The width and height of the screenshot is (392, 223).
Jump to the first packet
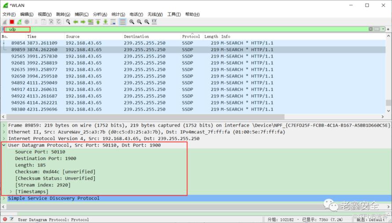pos(98,22)
